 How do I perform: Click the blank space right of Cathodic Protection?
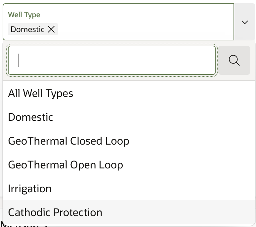click(x=179, y=212)
